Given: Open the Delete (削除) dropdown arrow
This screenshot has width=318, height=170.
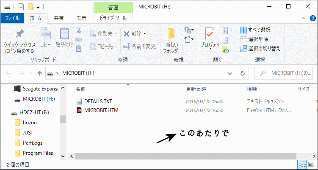Looking at the screenshot, I should (x=144, y=34).
